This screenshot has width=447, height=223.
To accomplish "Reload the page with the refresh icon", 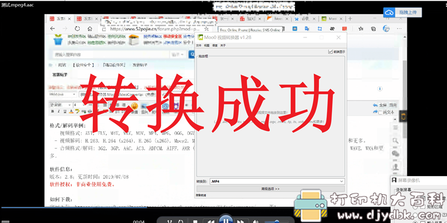I will coord(77,29).
